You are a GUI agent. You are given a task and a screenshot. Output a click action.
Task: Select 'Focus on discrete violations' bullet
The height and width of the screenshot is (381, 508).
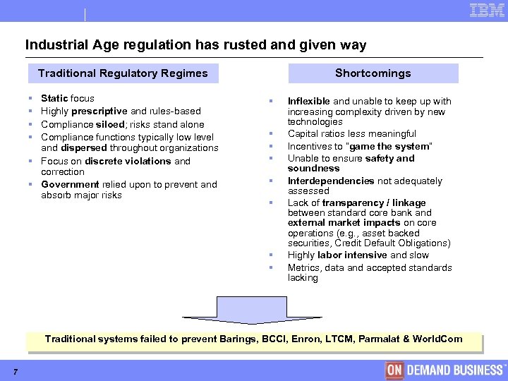point(115,167)
